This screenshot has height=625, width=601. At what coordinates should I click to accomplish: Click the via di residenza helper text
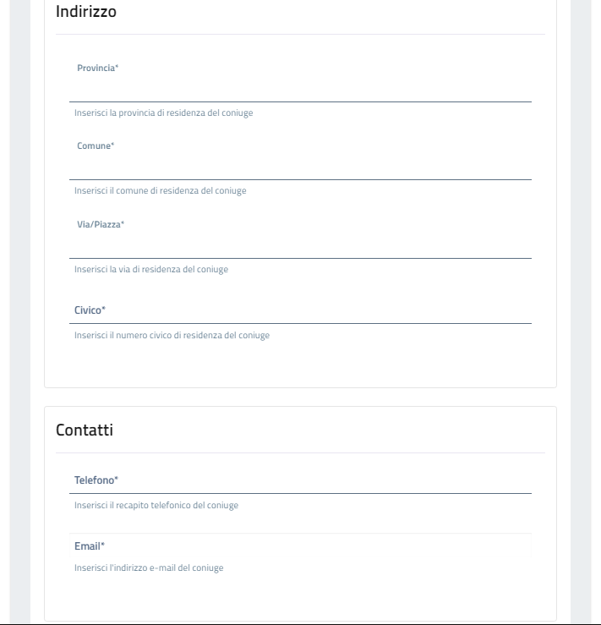click(x=150, y=270)
